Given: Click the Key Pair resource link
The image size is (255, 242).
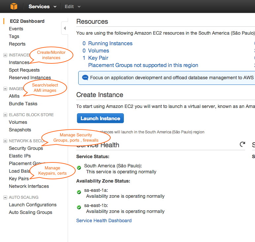Looking at the screenshot, I should 98,58.
